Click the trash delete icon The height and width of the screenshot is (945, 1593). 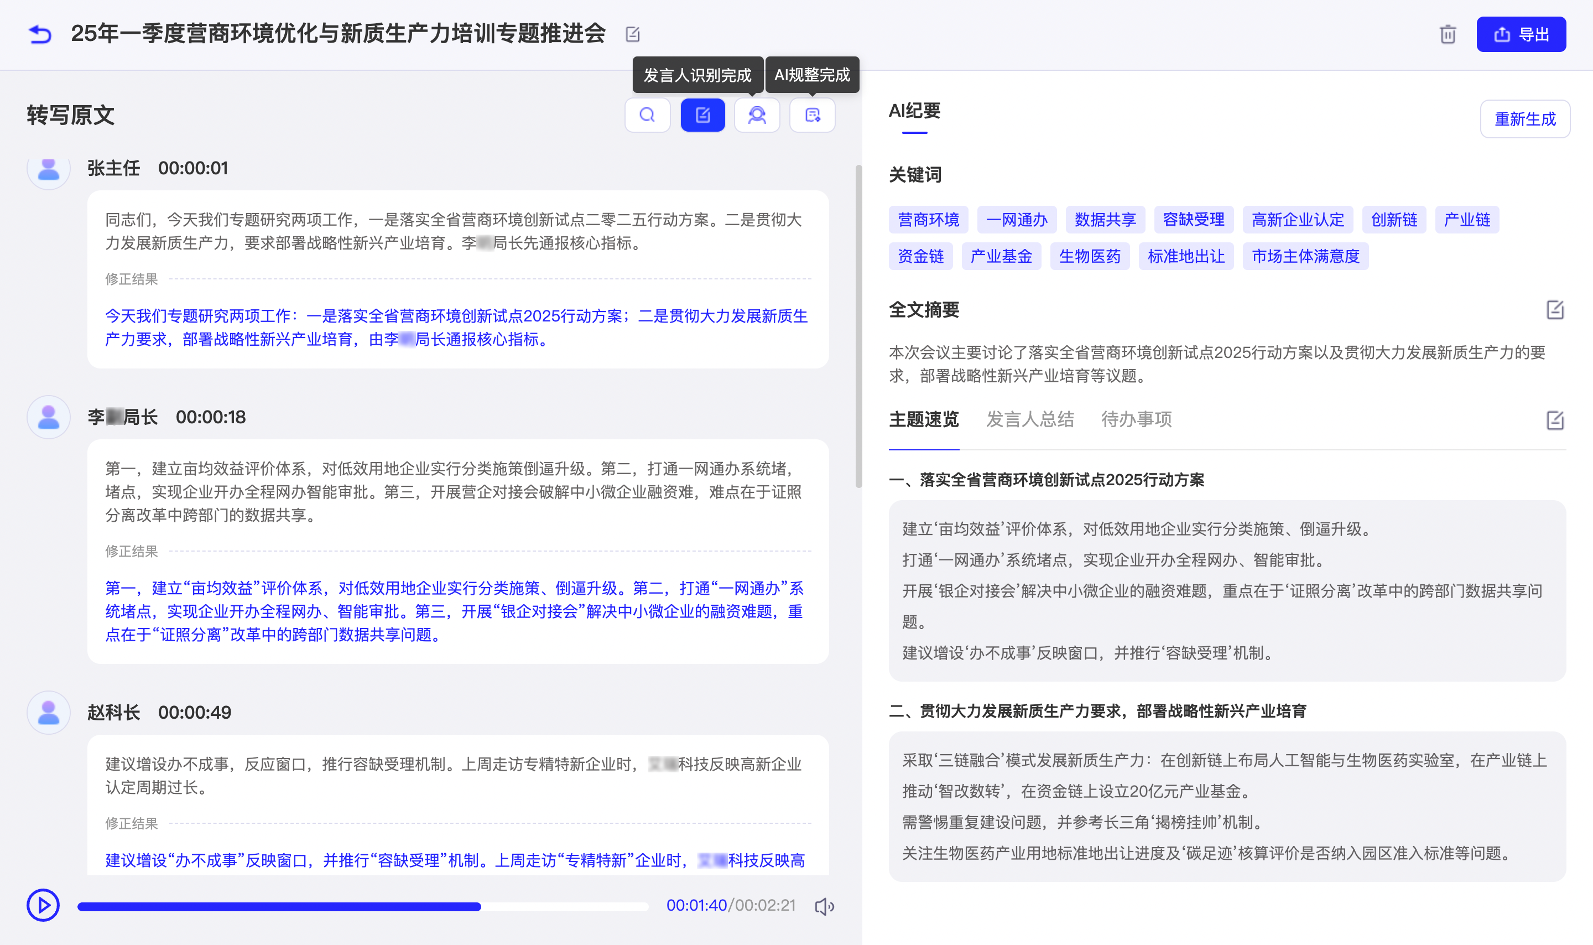click(x=1448, y=34)
